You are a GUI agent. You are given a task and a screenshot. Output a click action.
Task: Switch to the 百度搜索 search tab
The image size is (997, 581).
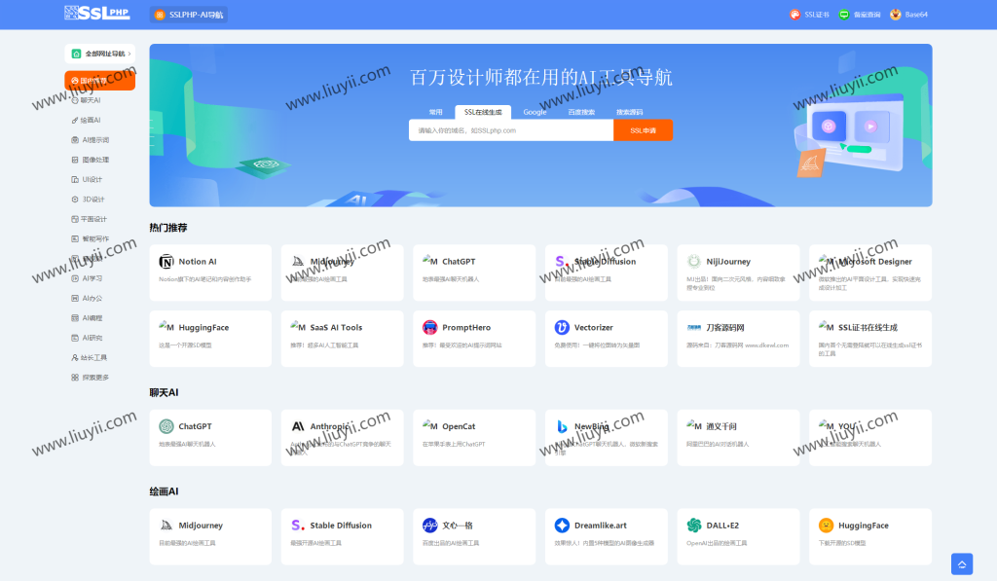(x=581, y=112)
